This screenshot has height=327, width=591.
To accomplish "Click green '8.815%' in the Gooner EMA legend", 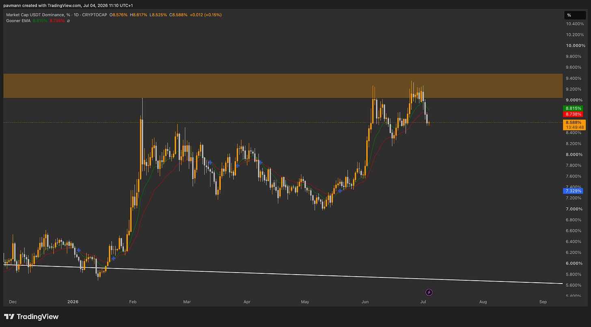I will (x=41, y=21).
